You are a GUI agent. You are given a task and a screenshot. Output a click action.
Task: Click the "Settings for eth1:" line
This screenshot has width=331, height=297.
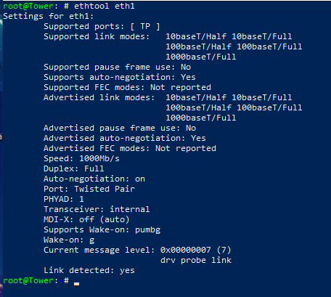48,16
